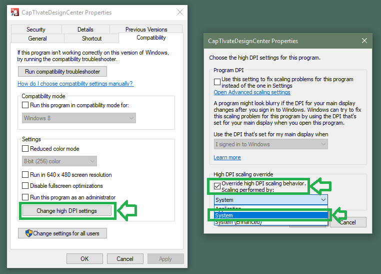
Task: Click the Learn more link
Action: click(x=227, y=157)
